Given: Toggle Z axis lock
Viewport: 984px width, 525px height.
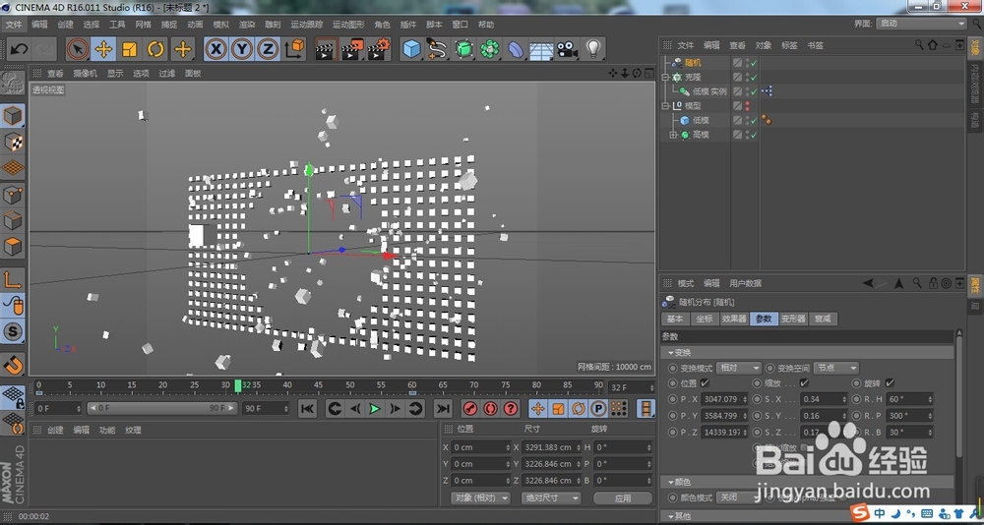Looking at the screenshot, I should 268,49.
